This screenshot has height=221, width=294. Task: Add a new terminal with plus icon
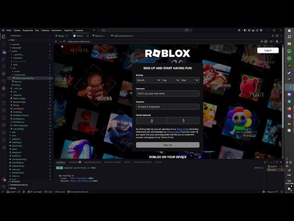[x=265, y=162]
